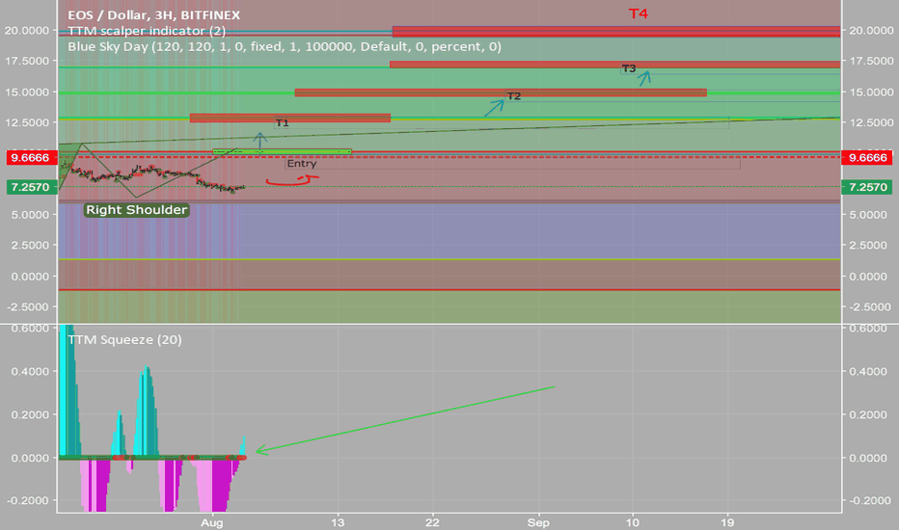Select the Right Shoulder callout label

point(136,210)
